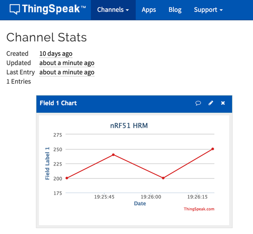
Task: Go to the Apps page
Action: (149, 10)
